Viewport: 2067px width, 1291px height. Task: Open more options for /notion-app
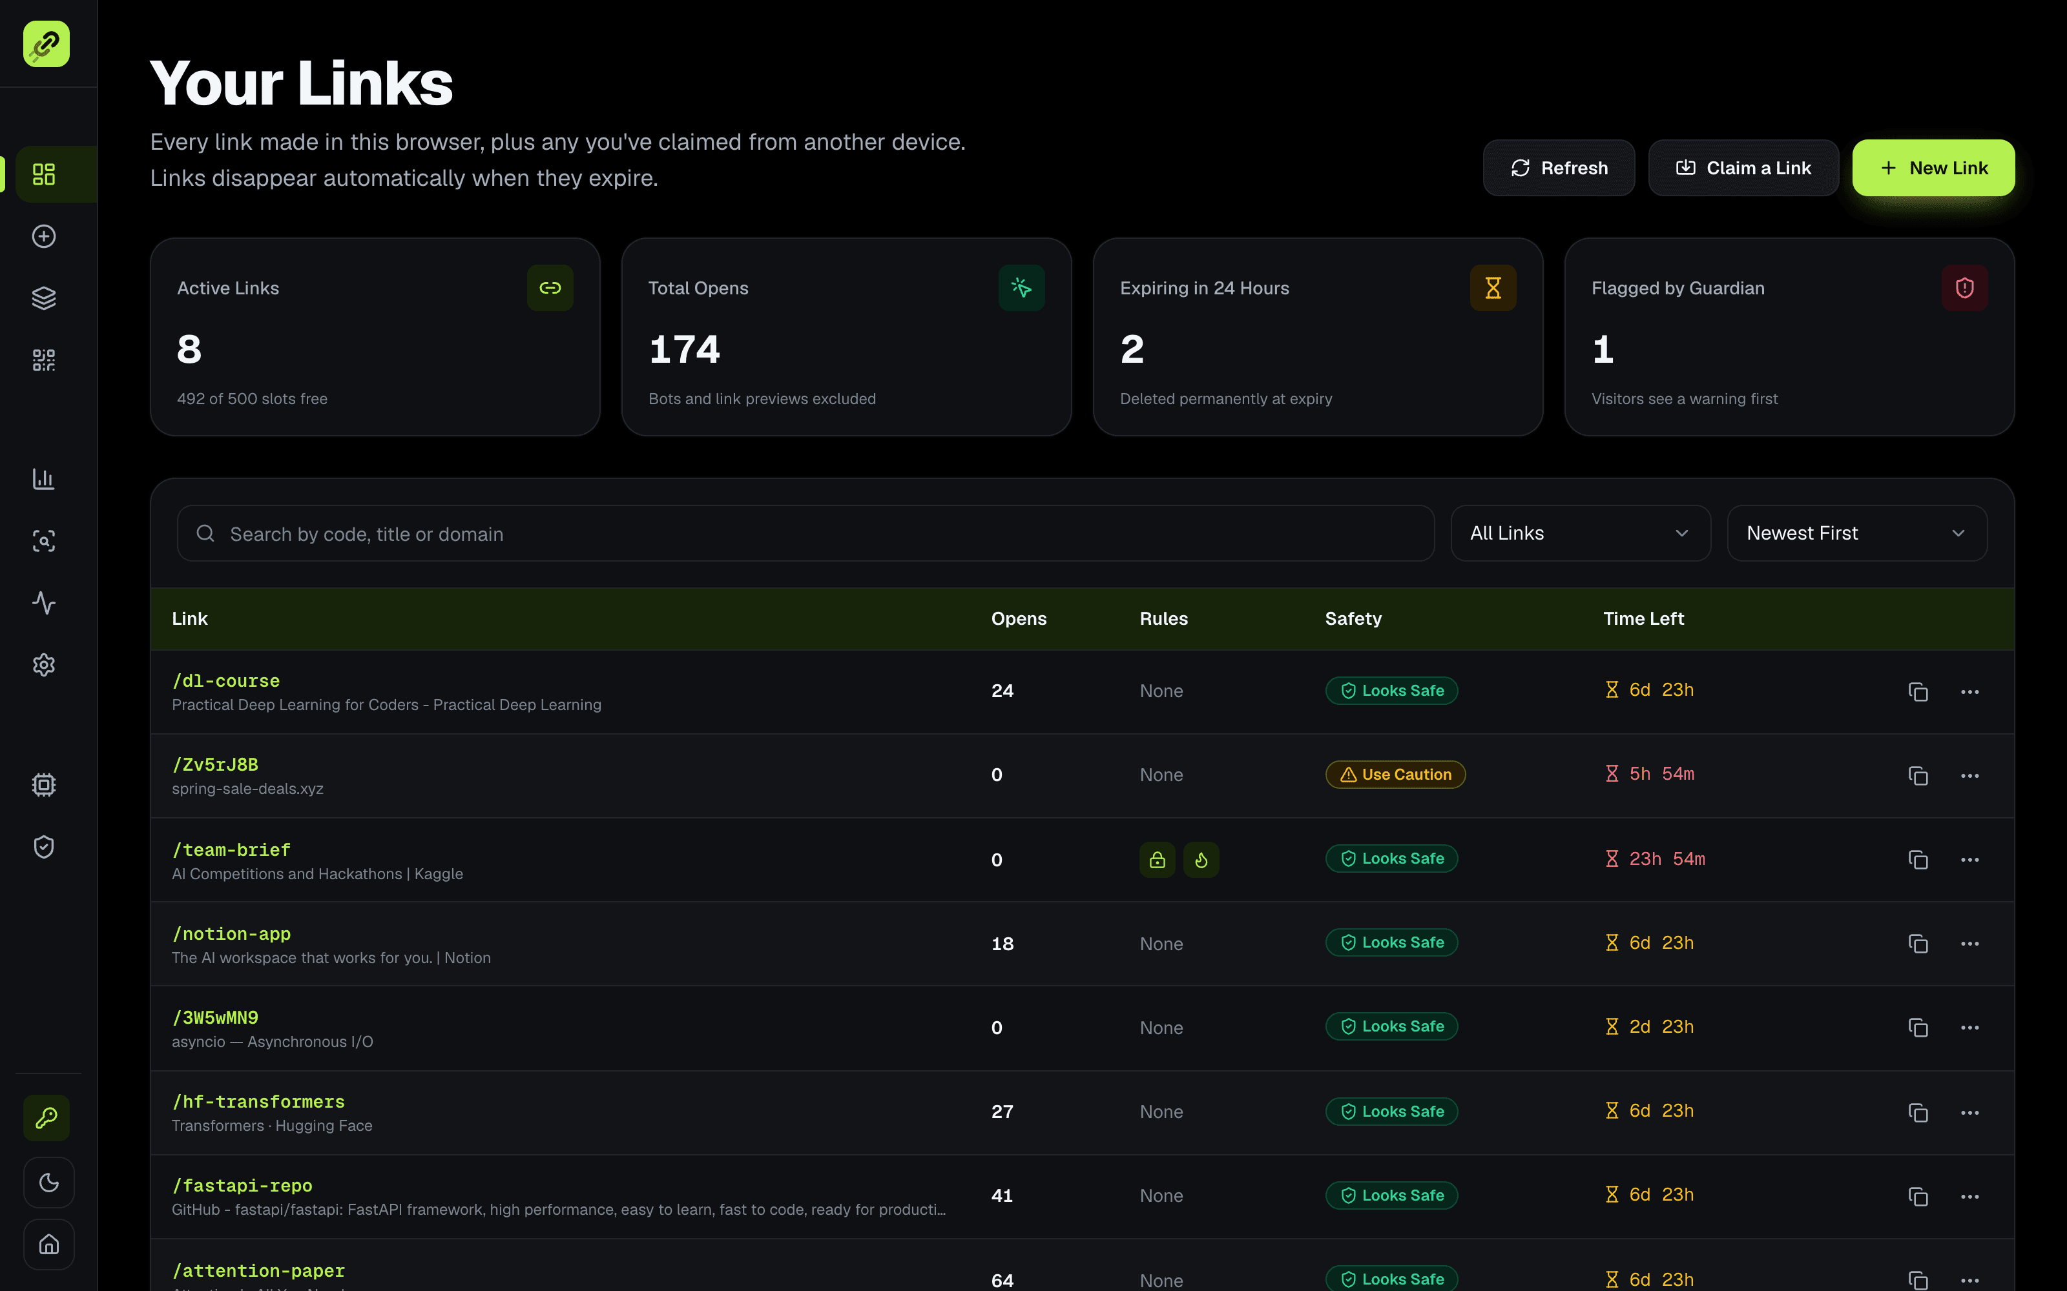[x=1969, y=944]
